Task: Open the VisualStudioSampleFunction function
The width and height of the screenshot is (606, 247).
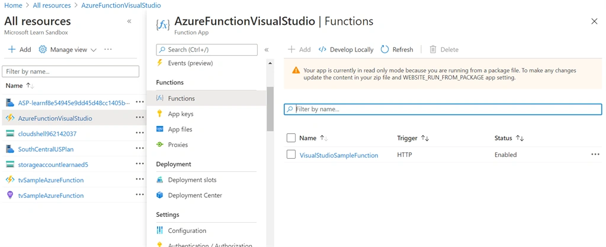Action: pos(339,155)
